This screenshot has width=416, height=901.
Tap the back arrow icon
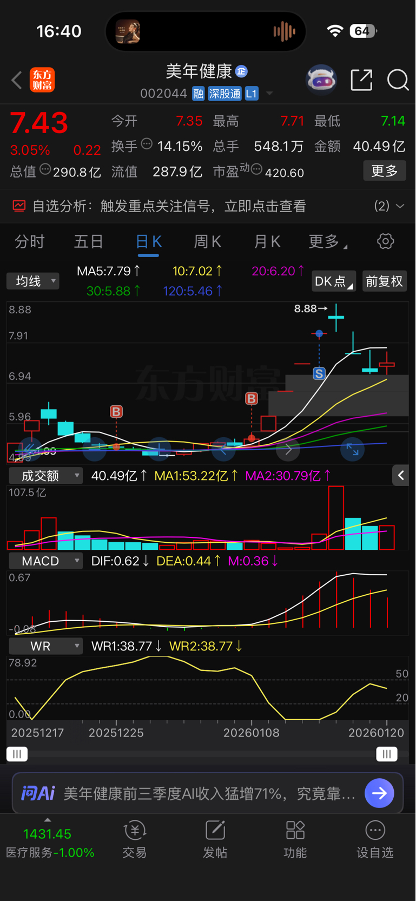(17, 80)
